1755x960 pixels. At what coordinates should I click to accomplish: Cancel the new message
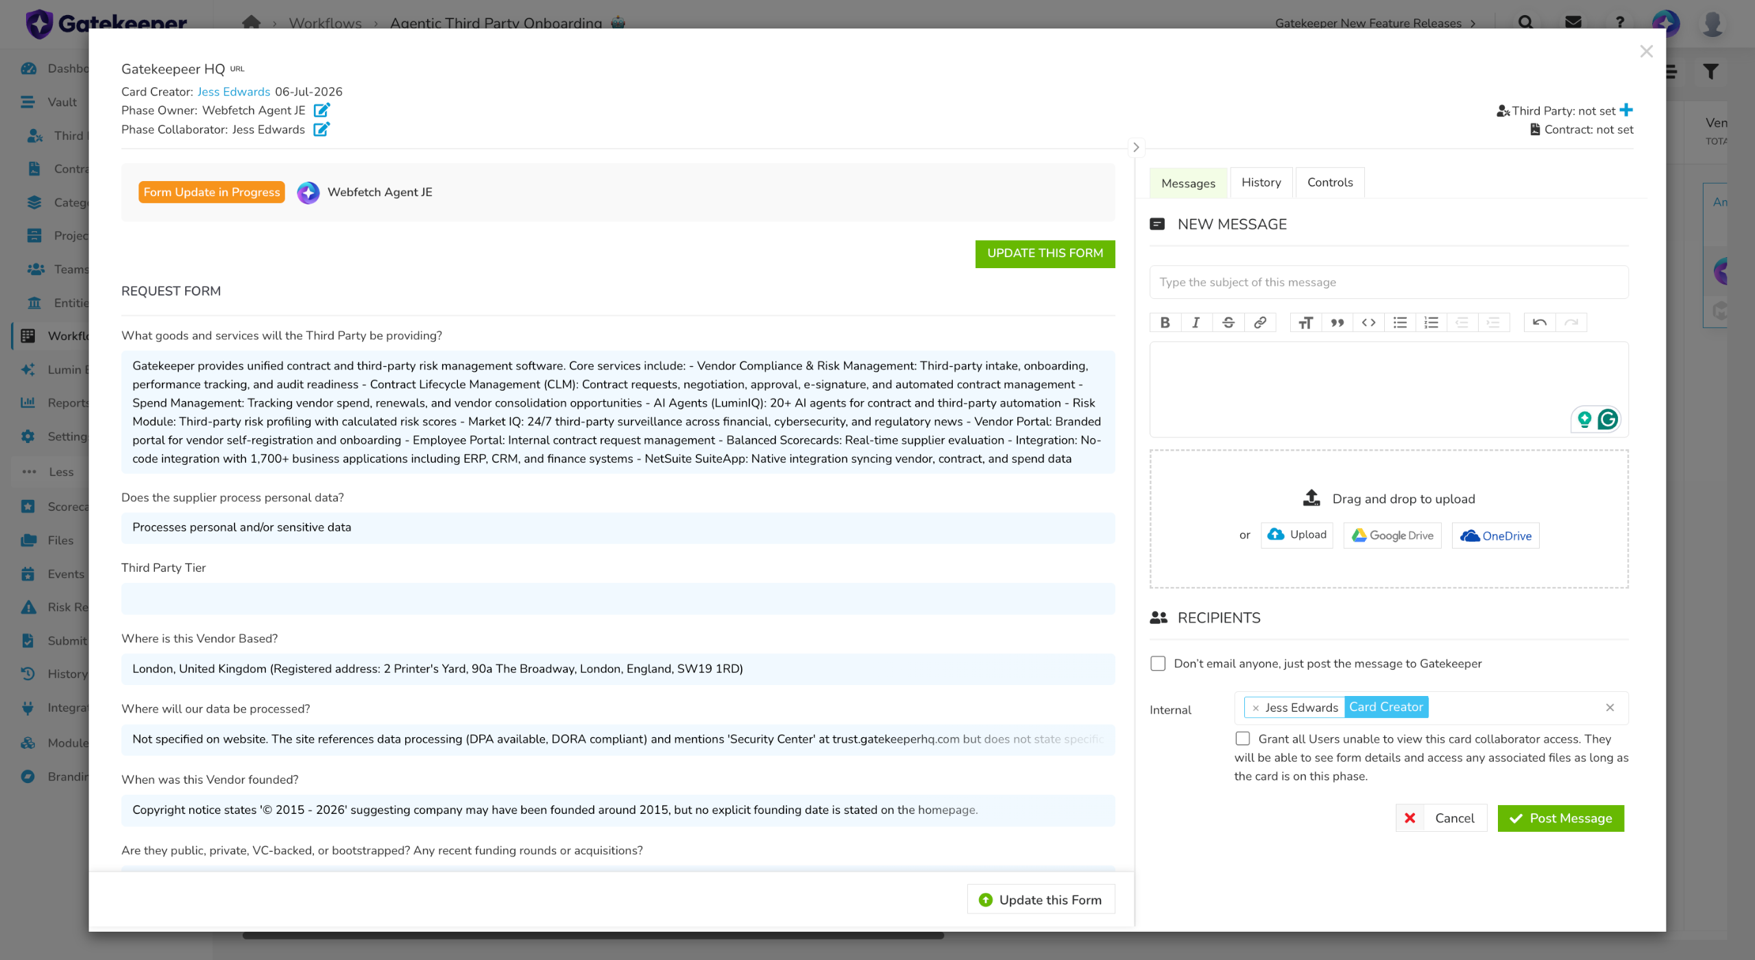(1441, 818)
